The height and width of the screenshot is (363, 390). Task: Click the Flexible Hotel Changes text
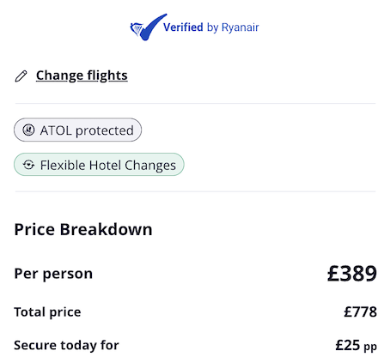pos(108,166)
